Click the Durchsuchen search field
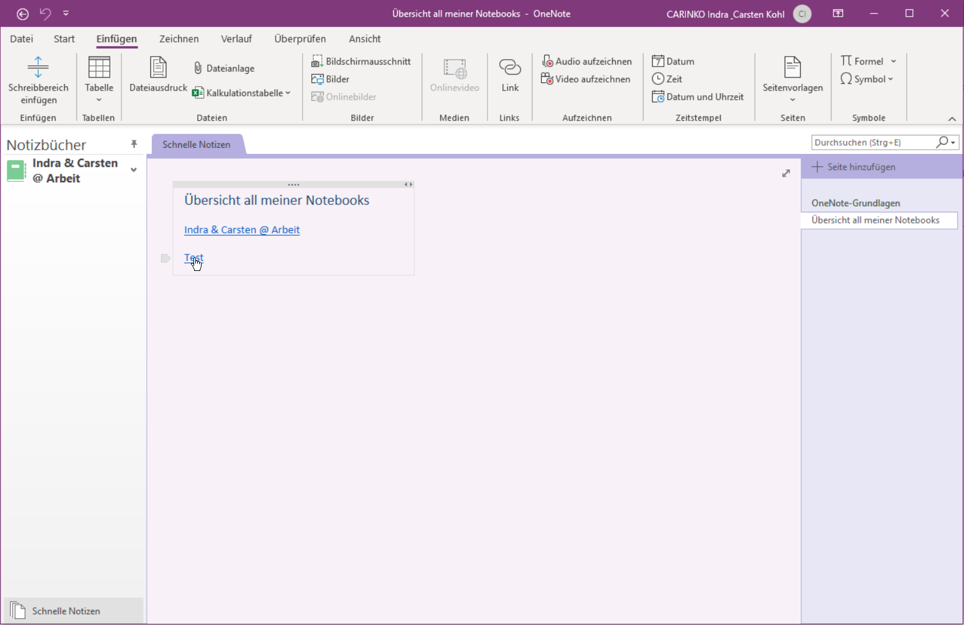Viewport: 964px width, 625px height. [873, 142]
